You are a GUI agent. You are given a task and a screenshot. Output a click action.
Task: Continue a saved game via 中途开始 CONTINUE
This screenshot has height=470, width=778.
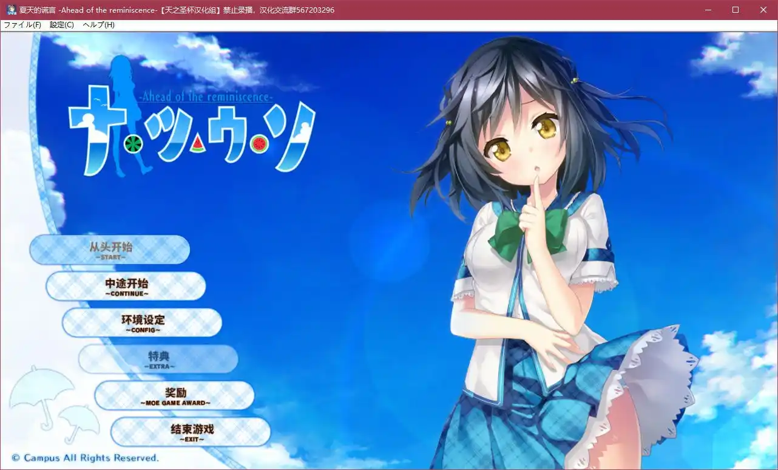[126, 286]
